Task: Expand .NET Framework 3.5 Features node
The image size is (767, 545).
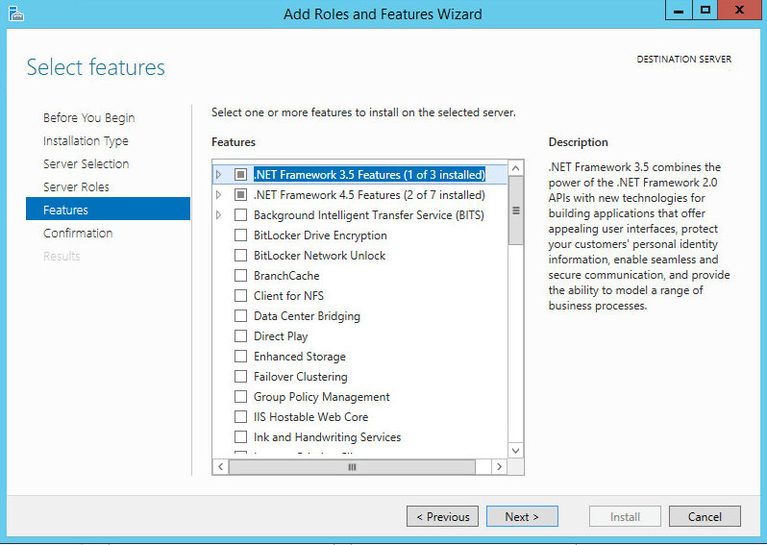Action: (219, 175)
